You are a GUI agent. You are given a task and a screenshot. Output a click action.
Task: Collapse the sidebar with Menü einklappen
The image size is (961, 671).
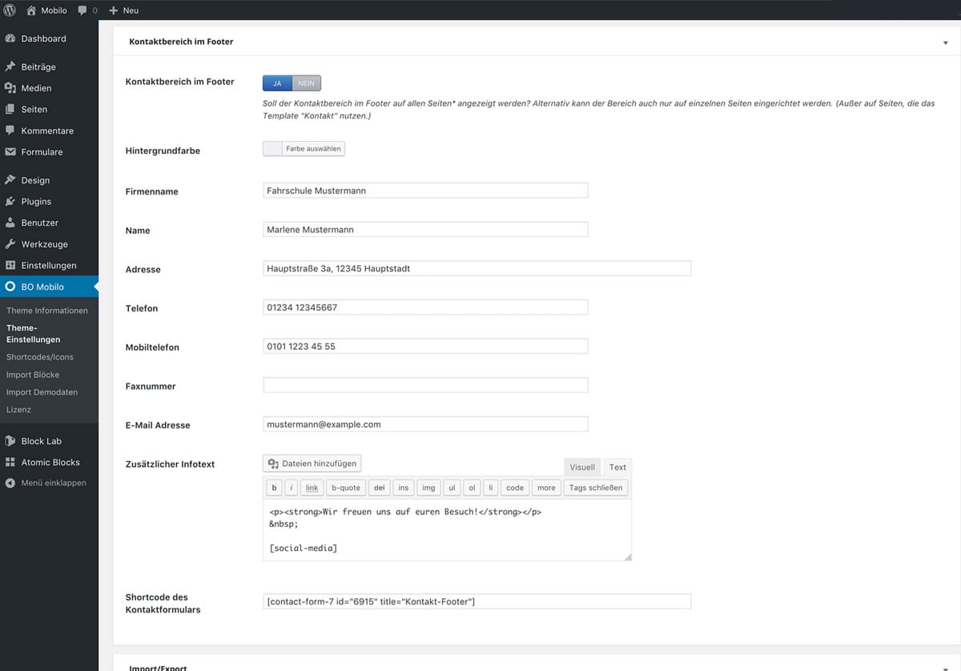pos(53,483)
